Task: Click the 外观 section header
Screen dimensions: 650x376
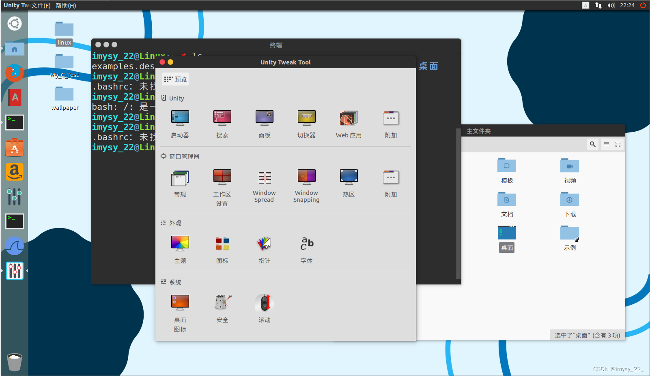Action: (x=171, y=223)
